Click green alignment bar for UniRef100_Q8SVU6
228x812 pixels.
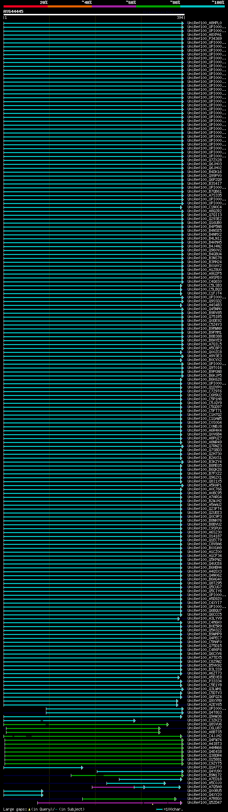point(86,724)
